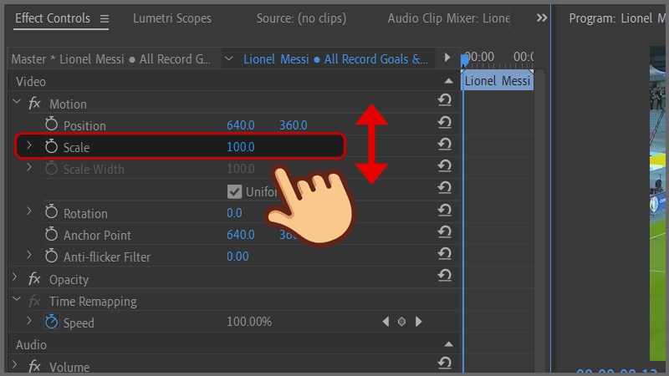This screenshot has height=376, width=669.
Task: Click the playhead marker at 00:00
Action: click(464, 60)
